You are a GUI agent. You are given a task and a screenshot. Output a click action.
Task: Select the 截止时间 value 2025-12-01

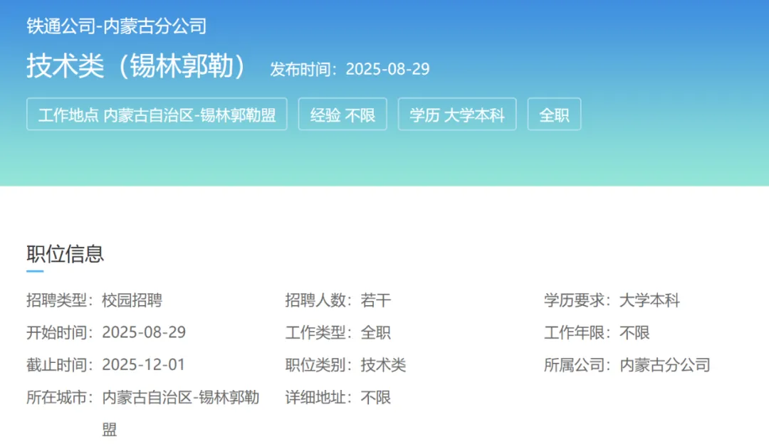pos(143,364)
